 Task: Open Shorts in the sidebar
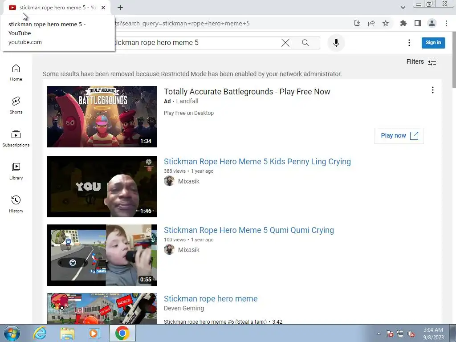16,106
